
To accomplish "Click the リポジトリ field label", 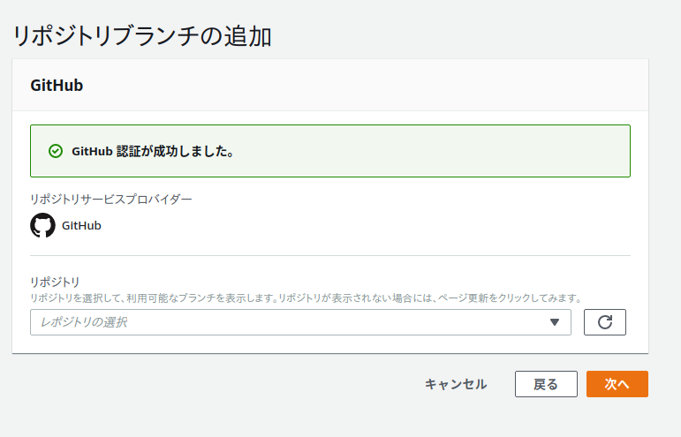I will (x=55, y=282).
